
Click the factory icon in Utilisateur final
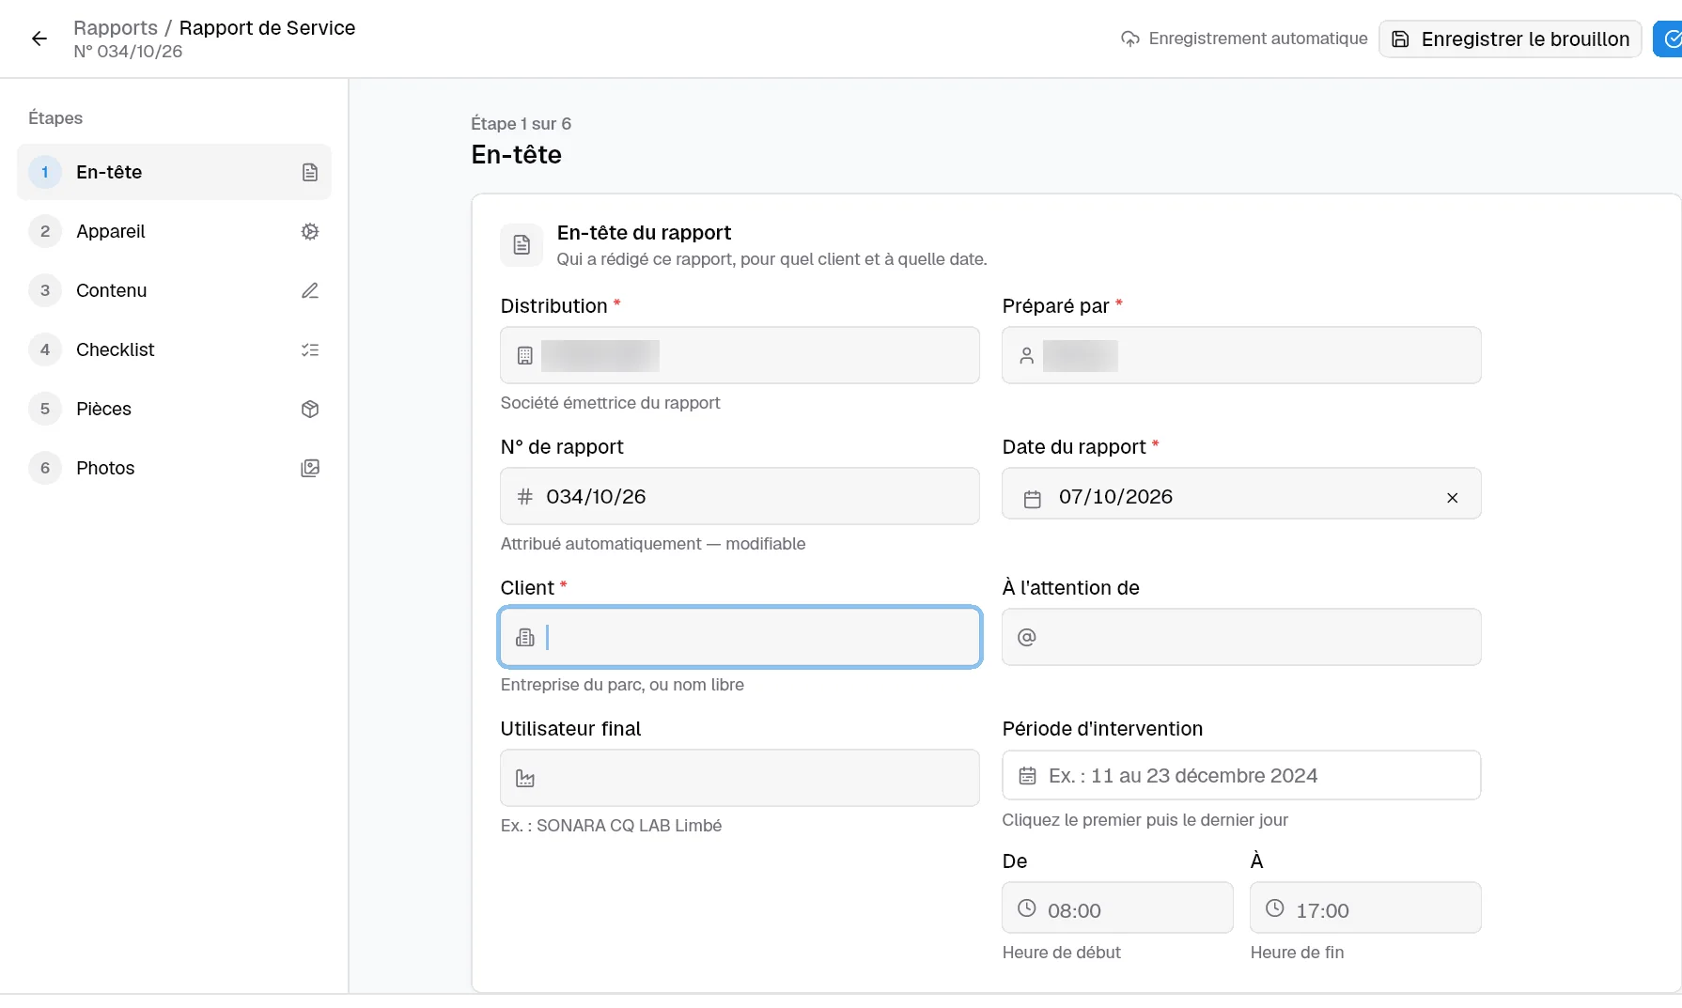pyautogui.click(x=525, y=779)
